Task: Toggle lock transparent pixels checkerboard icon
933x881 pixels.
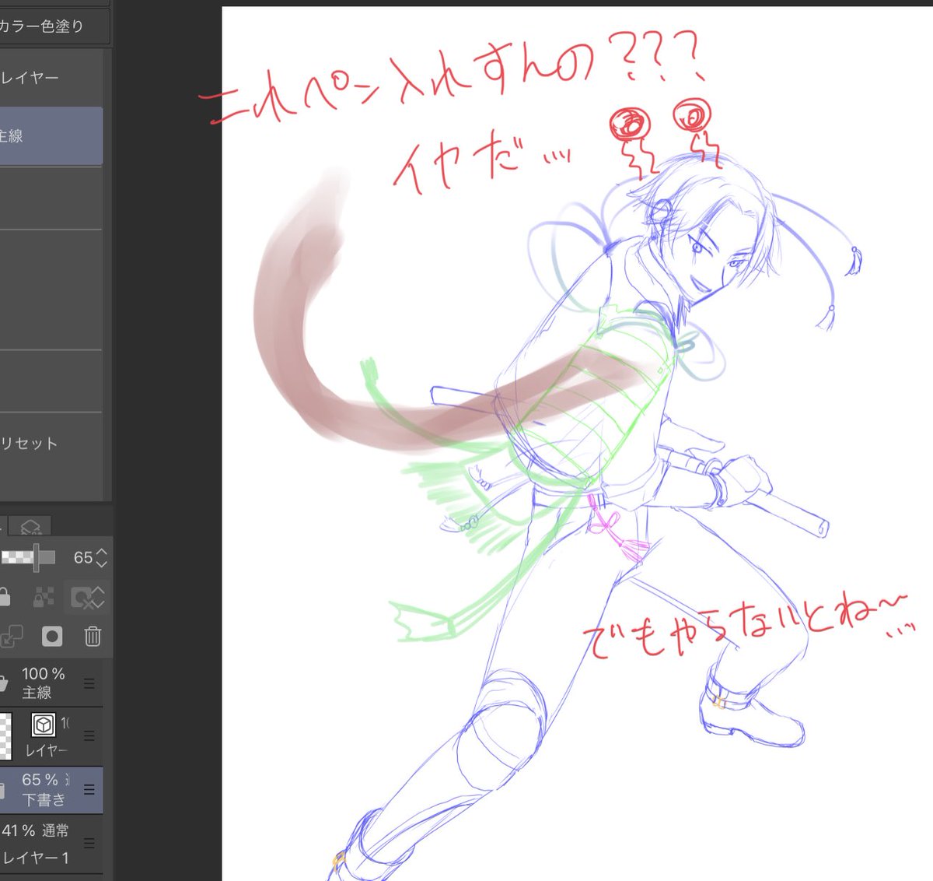Action: pos(44,597)
